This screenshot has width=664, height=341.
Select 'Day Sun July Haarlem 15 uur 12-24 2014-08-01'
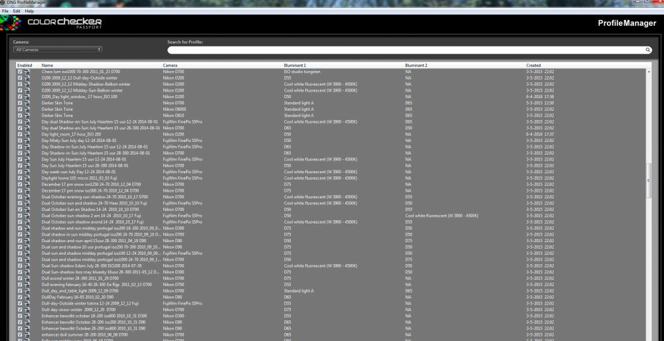(85, 159)
